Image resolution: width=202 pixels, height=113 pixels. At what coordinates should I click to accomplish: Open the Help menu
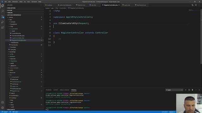click(x=40, y=2)
